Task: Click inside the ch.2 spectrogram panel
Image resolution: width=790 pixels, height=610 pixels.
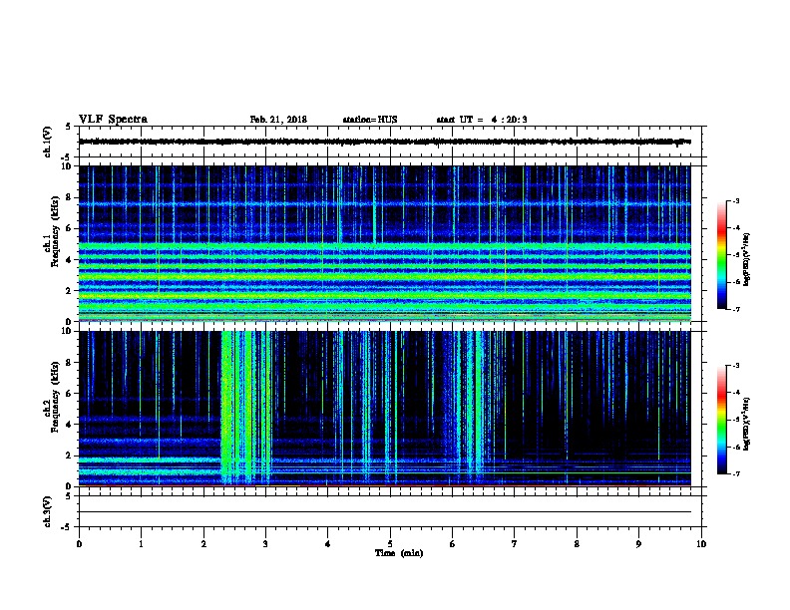Action: (x=384, y=409)
